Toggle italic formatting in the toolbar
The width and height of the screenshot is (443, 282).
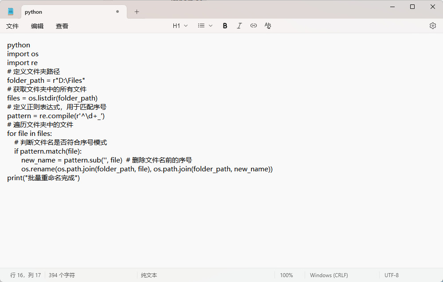239,26
